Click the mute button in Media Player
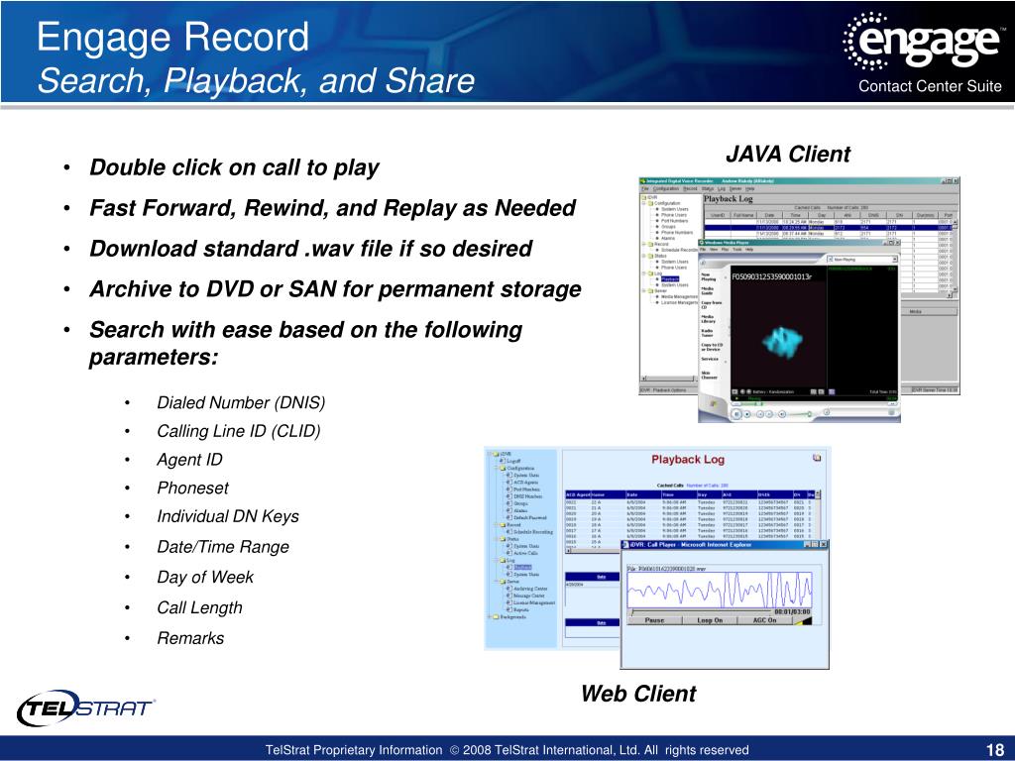 (x=782, y=413)
